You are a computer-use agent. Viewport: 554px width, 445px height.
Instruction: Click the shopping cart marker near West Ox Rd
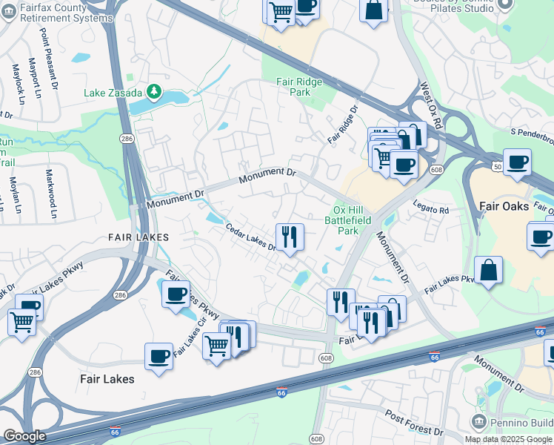pos(383,156)
